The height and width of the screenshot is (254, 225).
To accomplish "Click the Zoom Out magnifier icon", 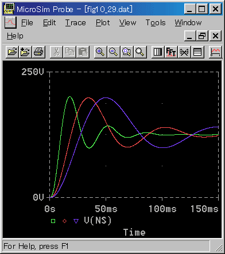I will pyautogui.click(x=114, y=52).
